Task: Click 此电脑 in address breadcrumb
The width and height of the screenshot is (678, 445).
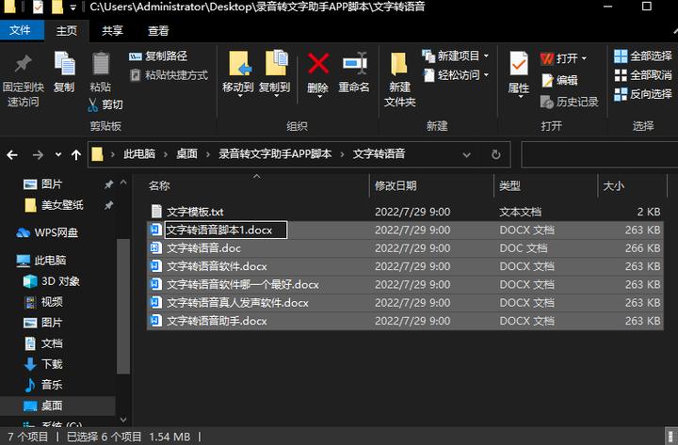Action: pos(139,154)
